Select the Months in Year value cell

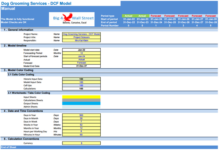click(81, 128)
